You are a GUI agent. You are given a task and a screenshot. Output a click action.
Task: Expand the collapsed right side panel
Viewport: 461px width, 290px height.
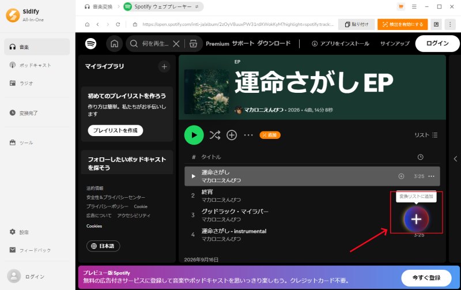click(455, 159)
